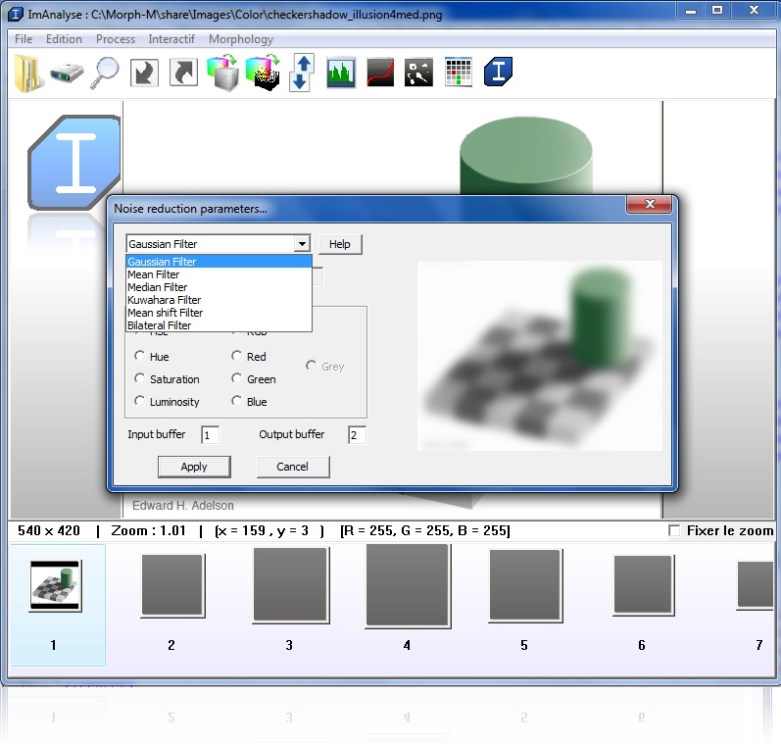
Task: Click the Output buffer field
Action: pos(357,435)
